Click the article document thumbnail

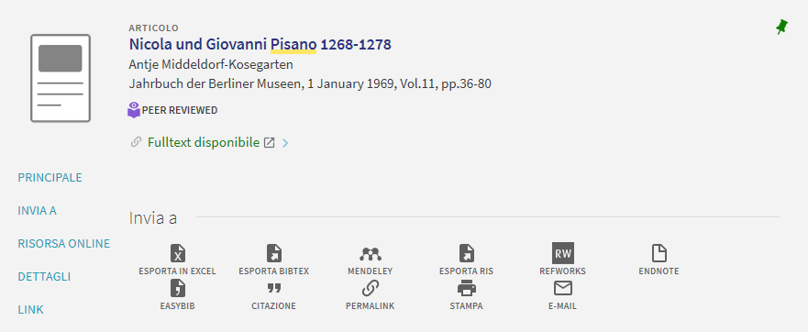pyautogui.click(x=61, y=78)
